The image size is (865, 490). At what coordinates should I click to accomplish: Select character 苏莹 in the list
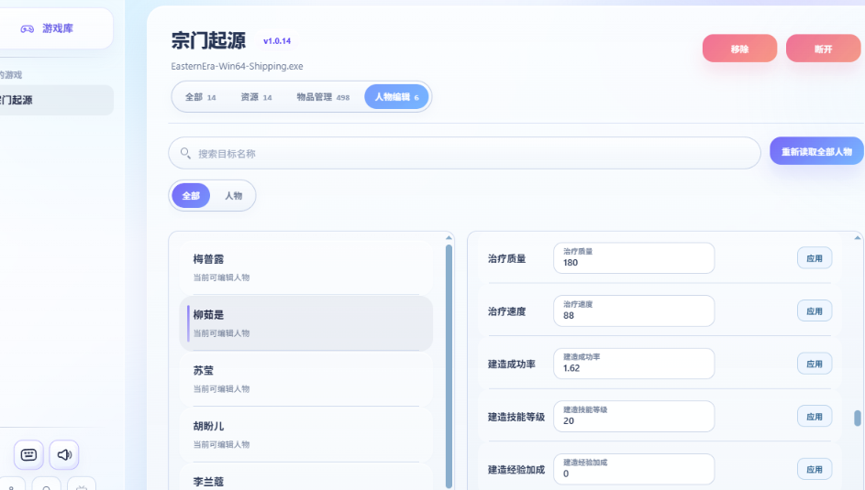click(305, 378)
